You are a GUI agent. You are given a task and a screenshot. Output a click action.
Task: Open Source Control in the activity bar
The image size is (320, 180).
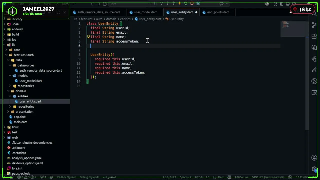(x=314, y=25)
